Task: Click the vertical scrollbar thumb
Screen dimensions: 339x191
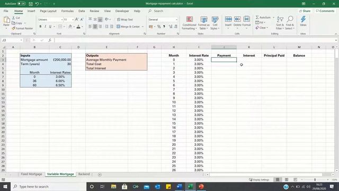Action: [337, 54]
